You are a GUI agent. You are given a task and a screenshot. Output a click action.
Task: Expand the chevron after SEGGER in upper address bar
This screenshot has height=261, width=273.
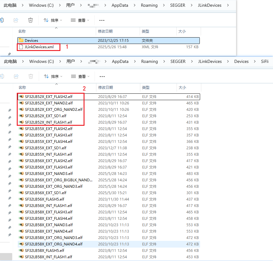pyautogui.click(x=192, y=5)
